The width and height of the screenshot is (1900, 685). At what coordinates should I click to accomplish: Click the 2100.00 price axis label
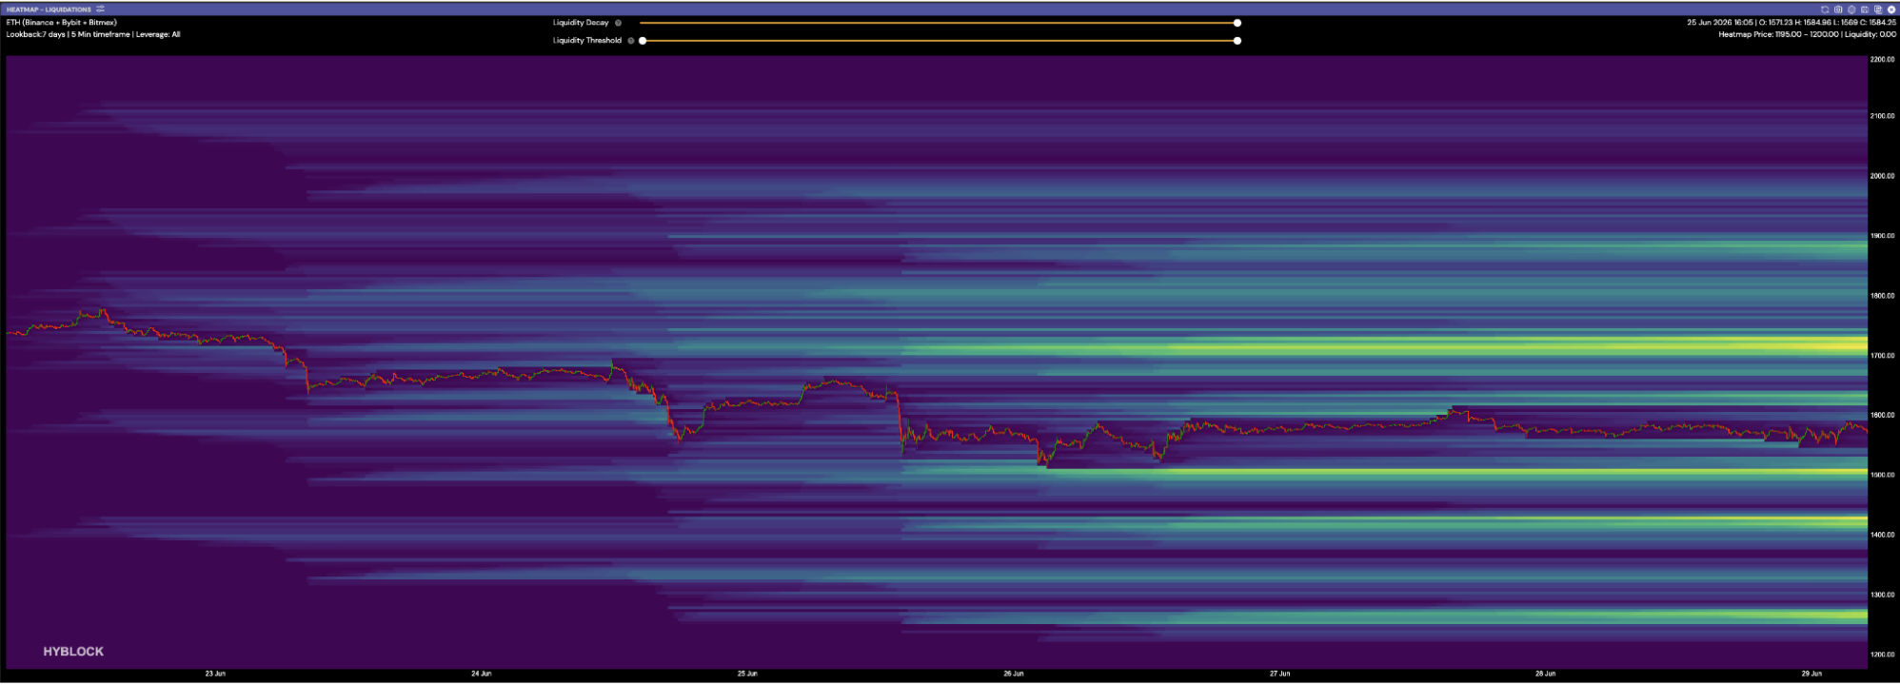point(1882,116)
